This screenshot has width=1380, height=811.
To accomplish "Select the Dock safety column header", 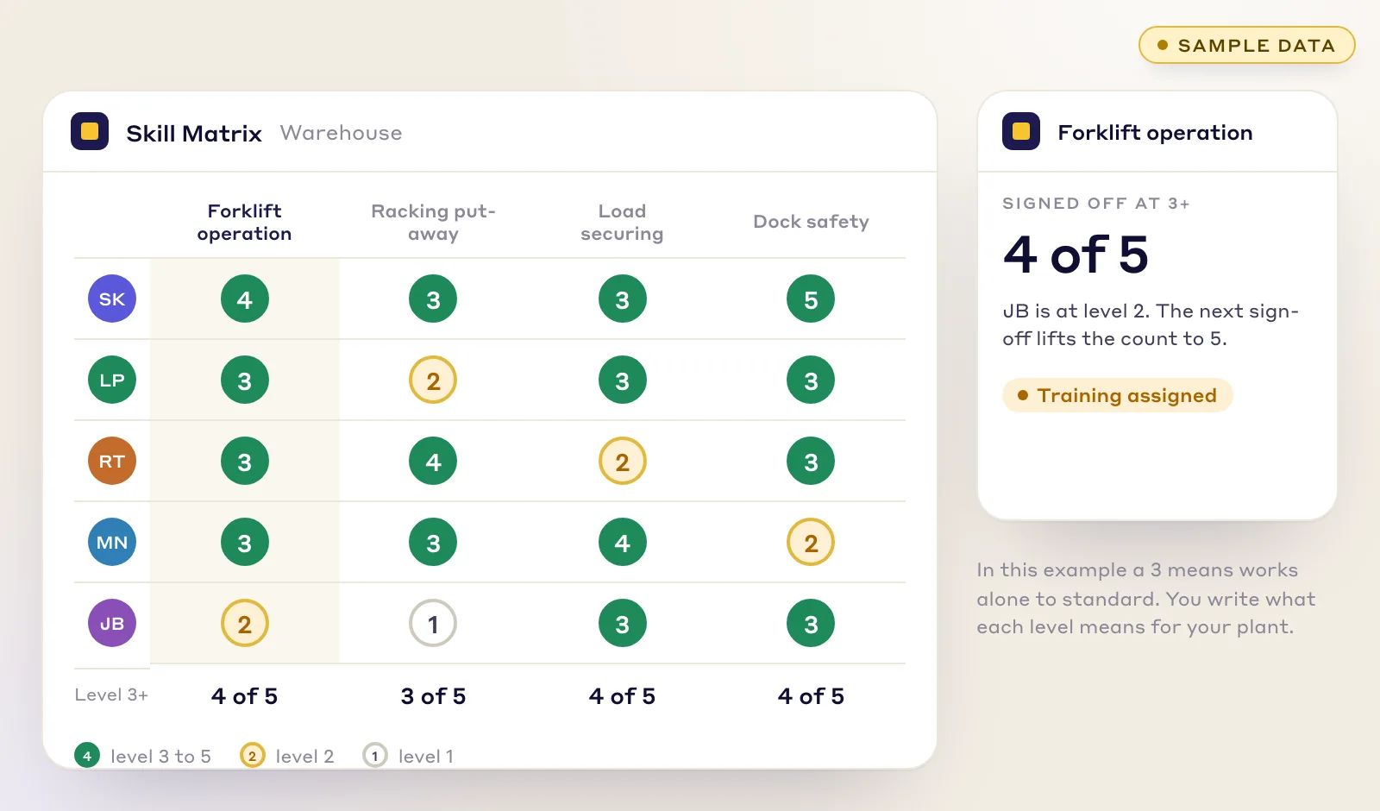I will click(x=811, y=222).
